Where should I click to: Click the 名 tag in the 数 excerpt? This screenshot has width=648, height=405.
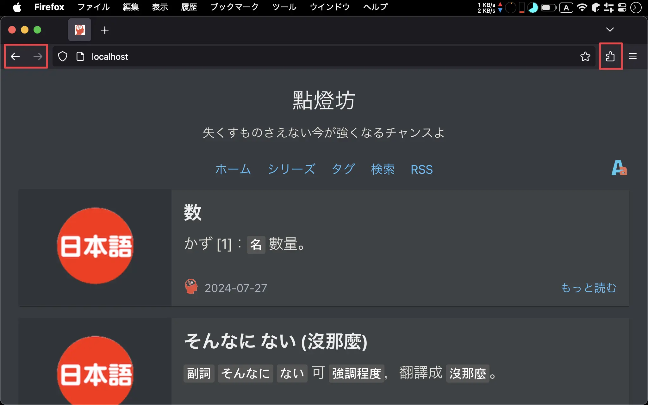[x=256, y=245]
